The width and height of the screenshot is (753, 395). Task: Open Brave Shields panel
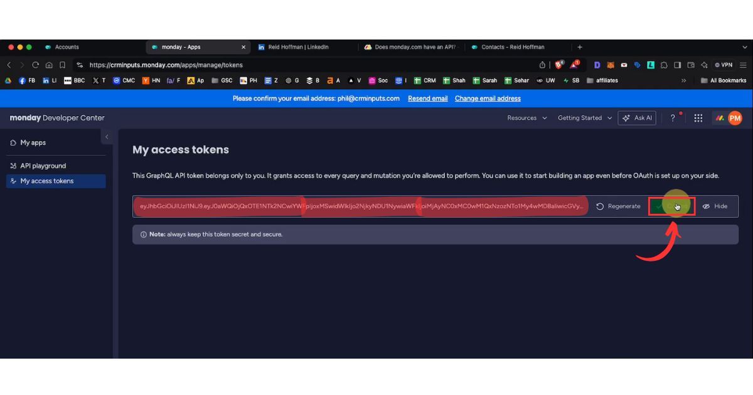(558, 65)
